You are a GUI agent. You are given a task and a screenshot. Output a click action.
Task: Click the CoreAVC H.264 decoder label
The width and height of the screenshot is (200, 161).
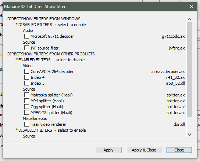[x=52, y=72]
